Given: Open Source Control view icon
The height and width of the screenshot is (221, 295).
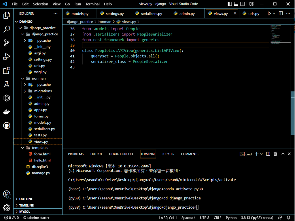Looking at the screenshot, I should point(6,43).
